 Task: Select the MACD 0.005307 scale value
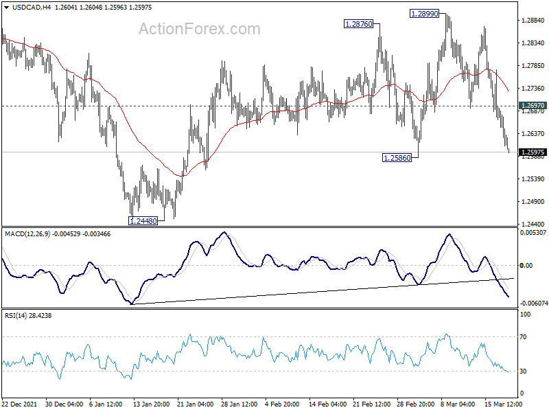point(533,233)
